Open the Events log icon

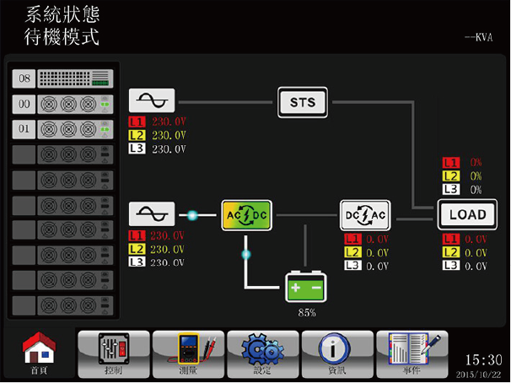click(x=411, y=353)
